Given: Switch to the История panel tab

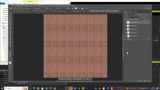Looking at the screenshot, I should 135,12.
